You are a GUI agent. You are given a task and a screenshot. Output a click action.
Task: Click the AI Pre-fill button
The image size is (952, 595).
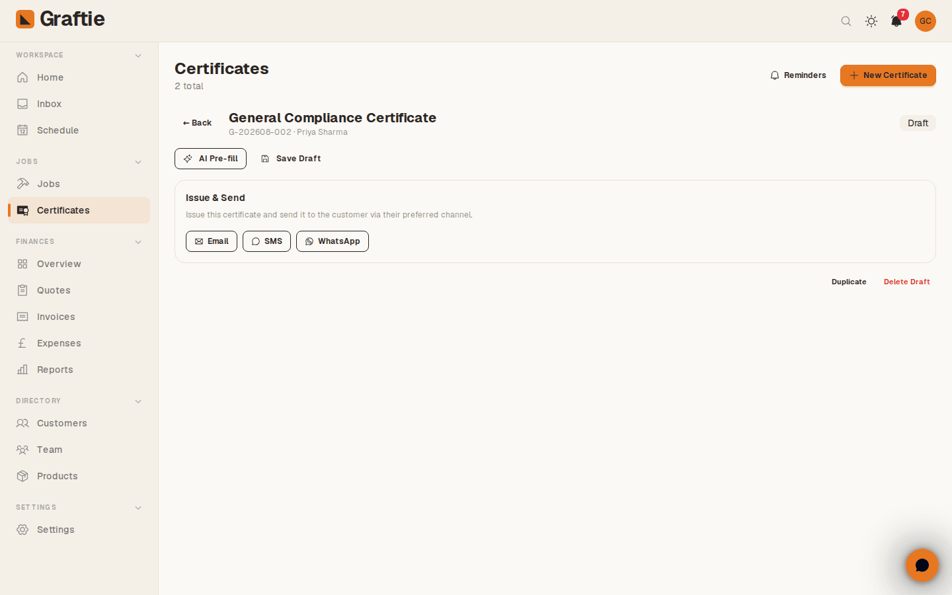tap(210, 159)
